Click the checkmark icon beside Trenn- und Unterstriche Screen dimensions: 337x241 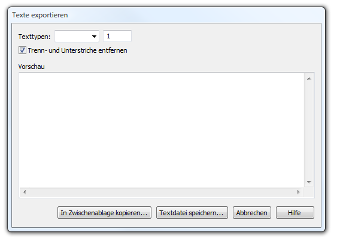22,50
